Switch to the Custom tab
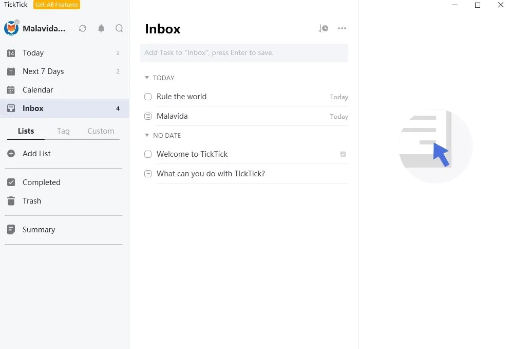This screenshot has height=349, width=510. click(101, 131)
